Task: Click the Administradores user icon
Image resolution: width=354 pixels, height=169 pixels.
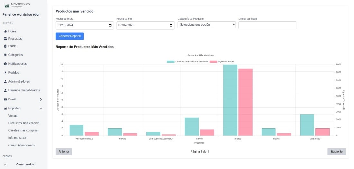Action: tap(5, 82)
